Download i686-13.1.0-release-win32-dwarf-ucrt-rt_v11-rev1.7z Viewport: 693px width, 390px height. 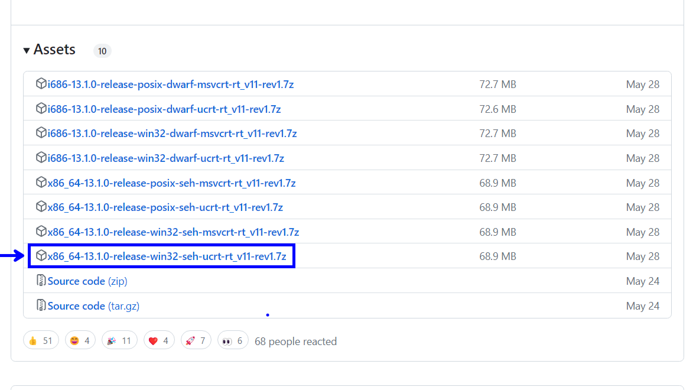pos(166,158)
